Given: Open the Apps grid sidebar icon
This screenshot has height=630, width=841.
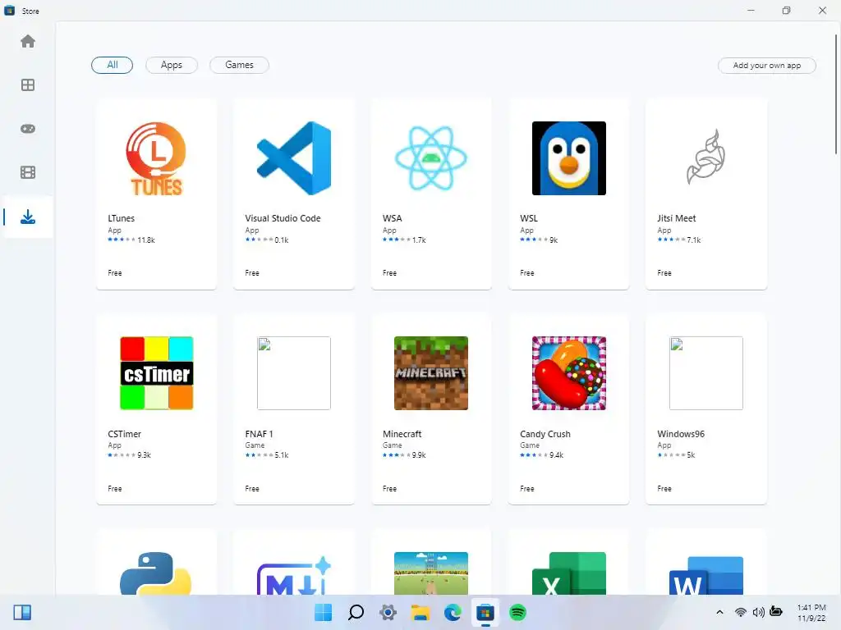Looking at the screenshot, I should click(x=28, y=85).
